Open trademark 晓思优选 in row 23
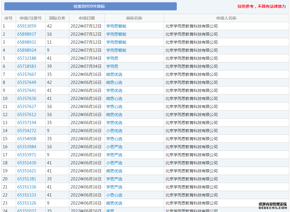 click(114, 203)
